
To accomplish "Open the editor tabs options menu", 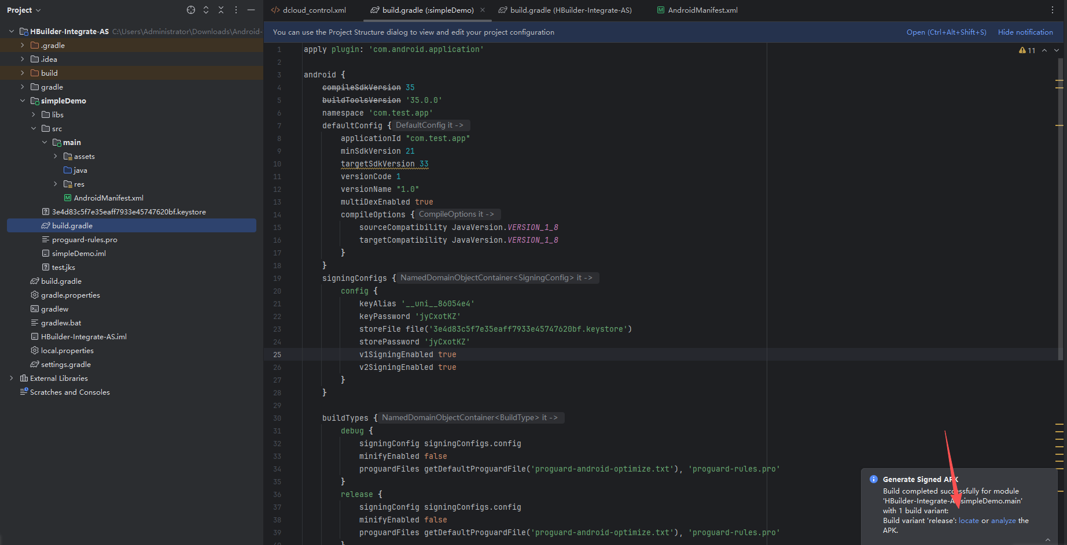I will pyautogui.click(x=1053, y=10).
